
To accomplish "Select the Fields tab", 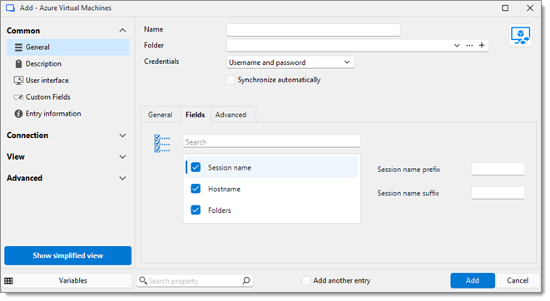I will pyautogui.click(x=196, y=115).
